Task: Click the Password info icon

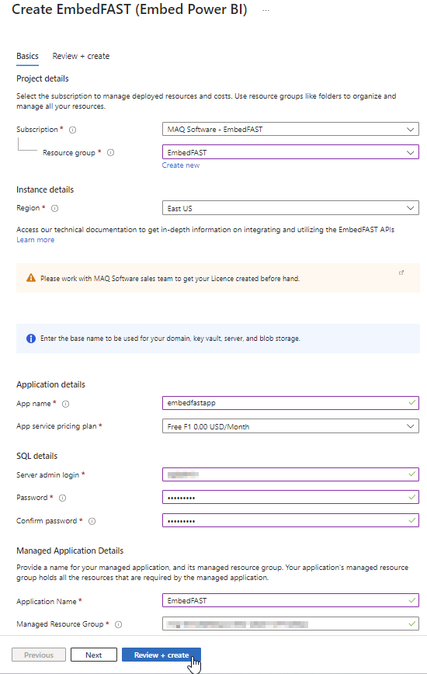Action: pos(62,499)
